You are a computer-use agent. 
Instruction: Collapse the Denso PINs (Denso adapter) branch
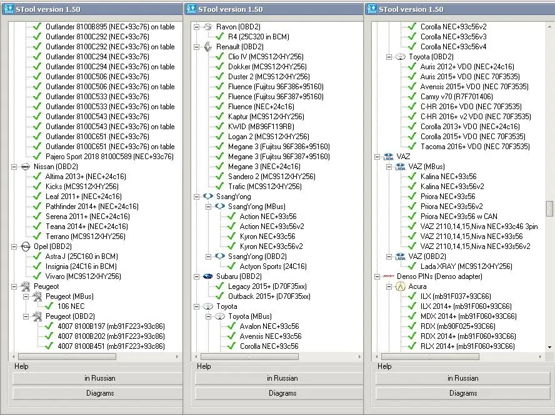(x=377, y=276)
